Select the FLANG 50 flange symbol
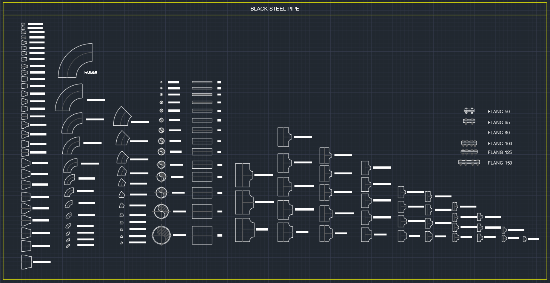Image resolution: width=550 pixels, height=283 pixels. pos(469,111)
